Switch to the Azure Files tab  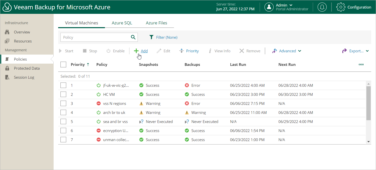[x=156, y=23]
